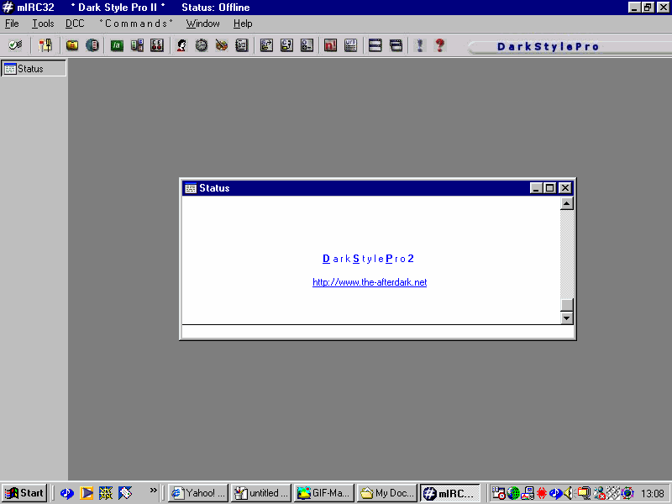This screenshot has height=504, width=672.
Task: Open the Help menu
Action: [243, 24]
